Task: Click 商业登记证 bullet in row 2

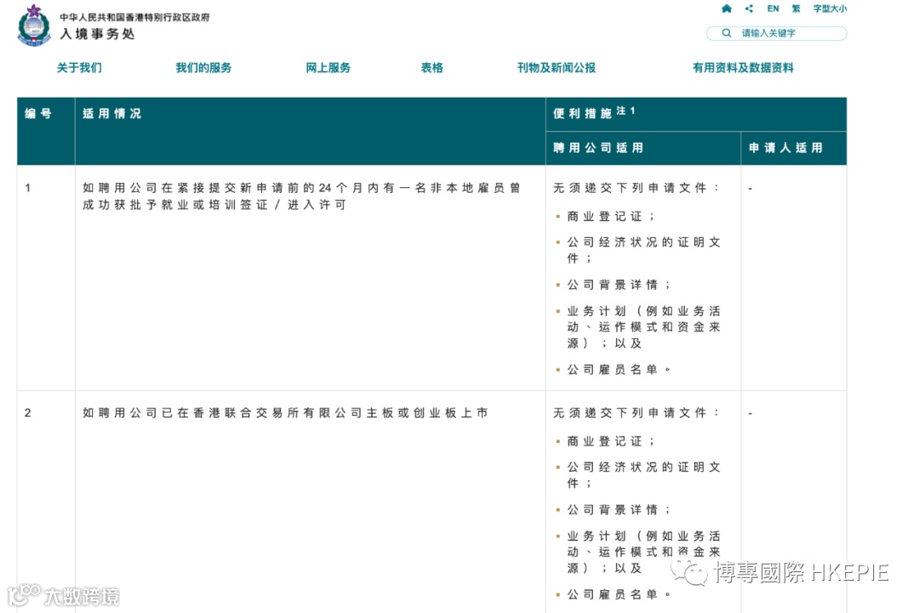Action: tap(611, 441)
